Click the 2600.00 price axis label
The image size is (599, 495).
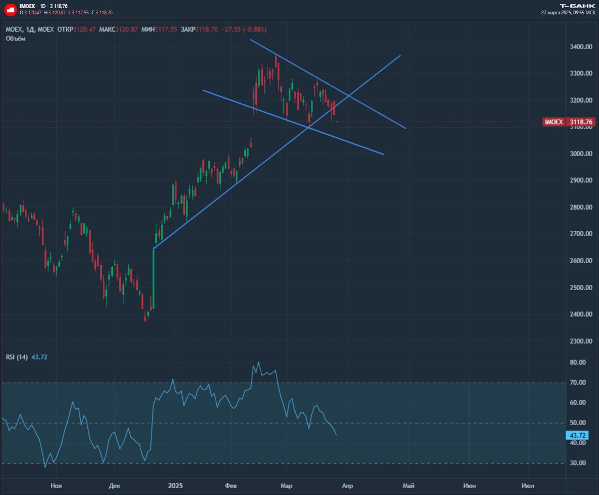pos(581,260)
